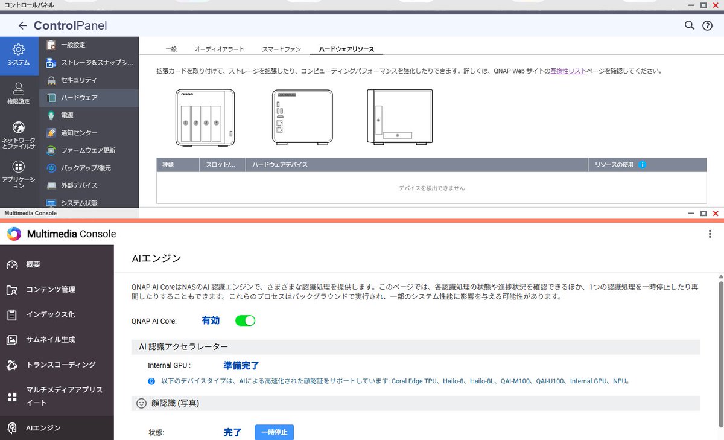Open セキュリティ settings item
This screenshot has width=724, height=440.
pos(89,80)
